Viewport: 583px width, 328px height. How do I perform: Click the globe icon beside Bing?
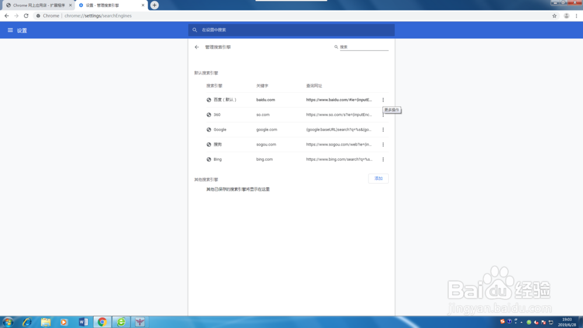pyautogui.click(x=209, y=160)
